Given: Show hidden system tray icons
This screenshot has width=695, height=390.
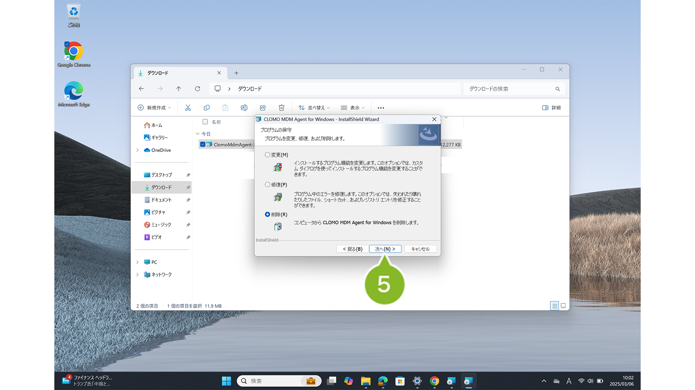Looking at the screenshot, I should (x=544, y=381).
